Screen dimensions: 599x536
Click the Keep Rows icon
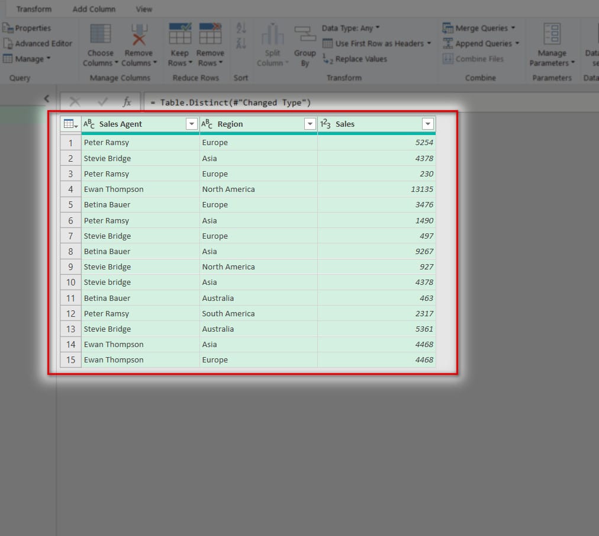tap(179, 35)
